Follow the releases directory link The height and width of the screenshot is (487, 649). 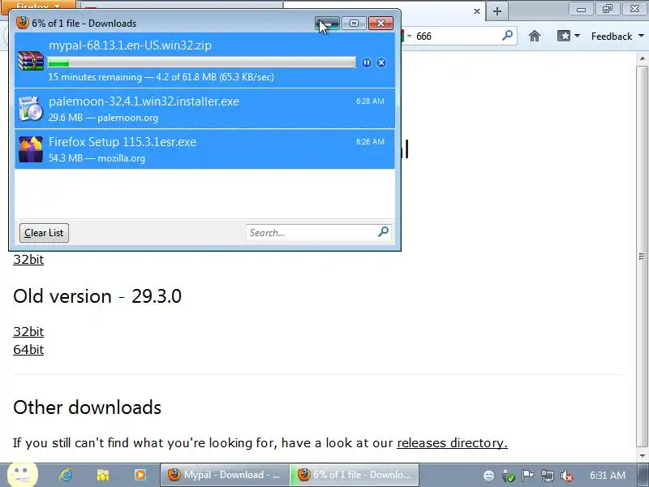[x=452, y=443]
